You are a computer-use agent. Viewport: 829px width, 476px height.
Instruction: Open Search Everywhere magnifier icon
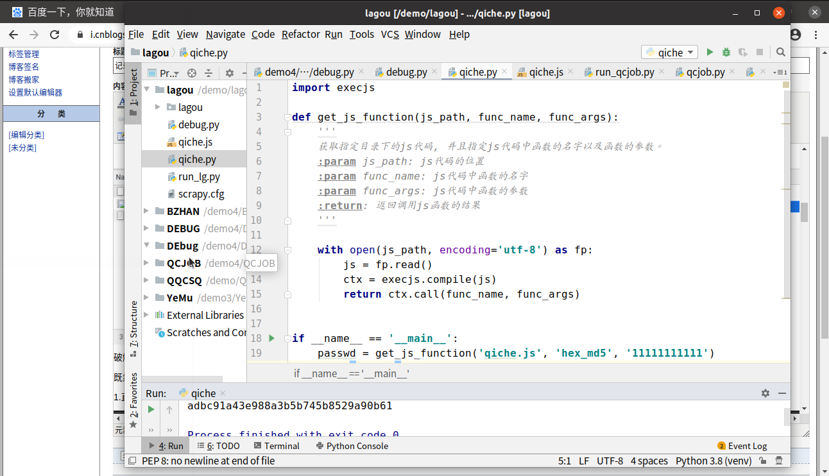pyautogui.click(x=781, y=52)
